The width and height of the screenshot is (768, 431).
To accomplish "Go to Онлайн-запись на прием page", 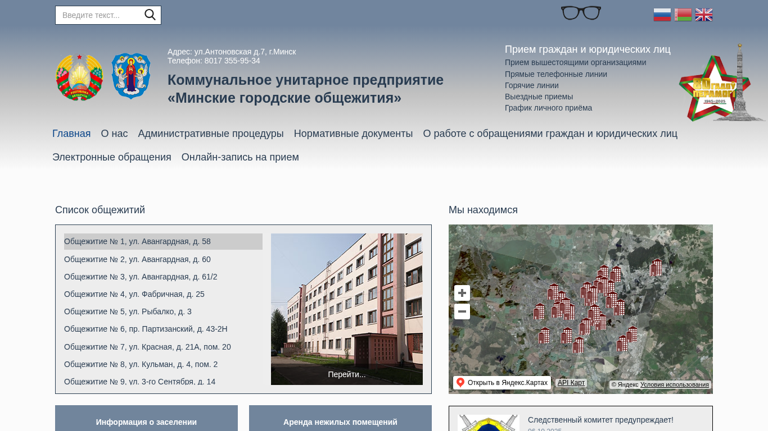I will [x=240, y=157].
